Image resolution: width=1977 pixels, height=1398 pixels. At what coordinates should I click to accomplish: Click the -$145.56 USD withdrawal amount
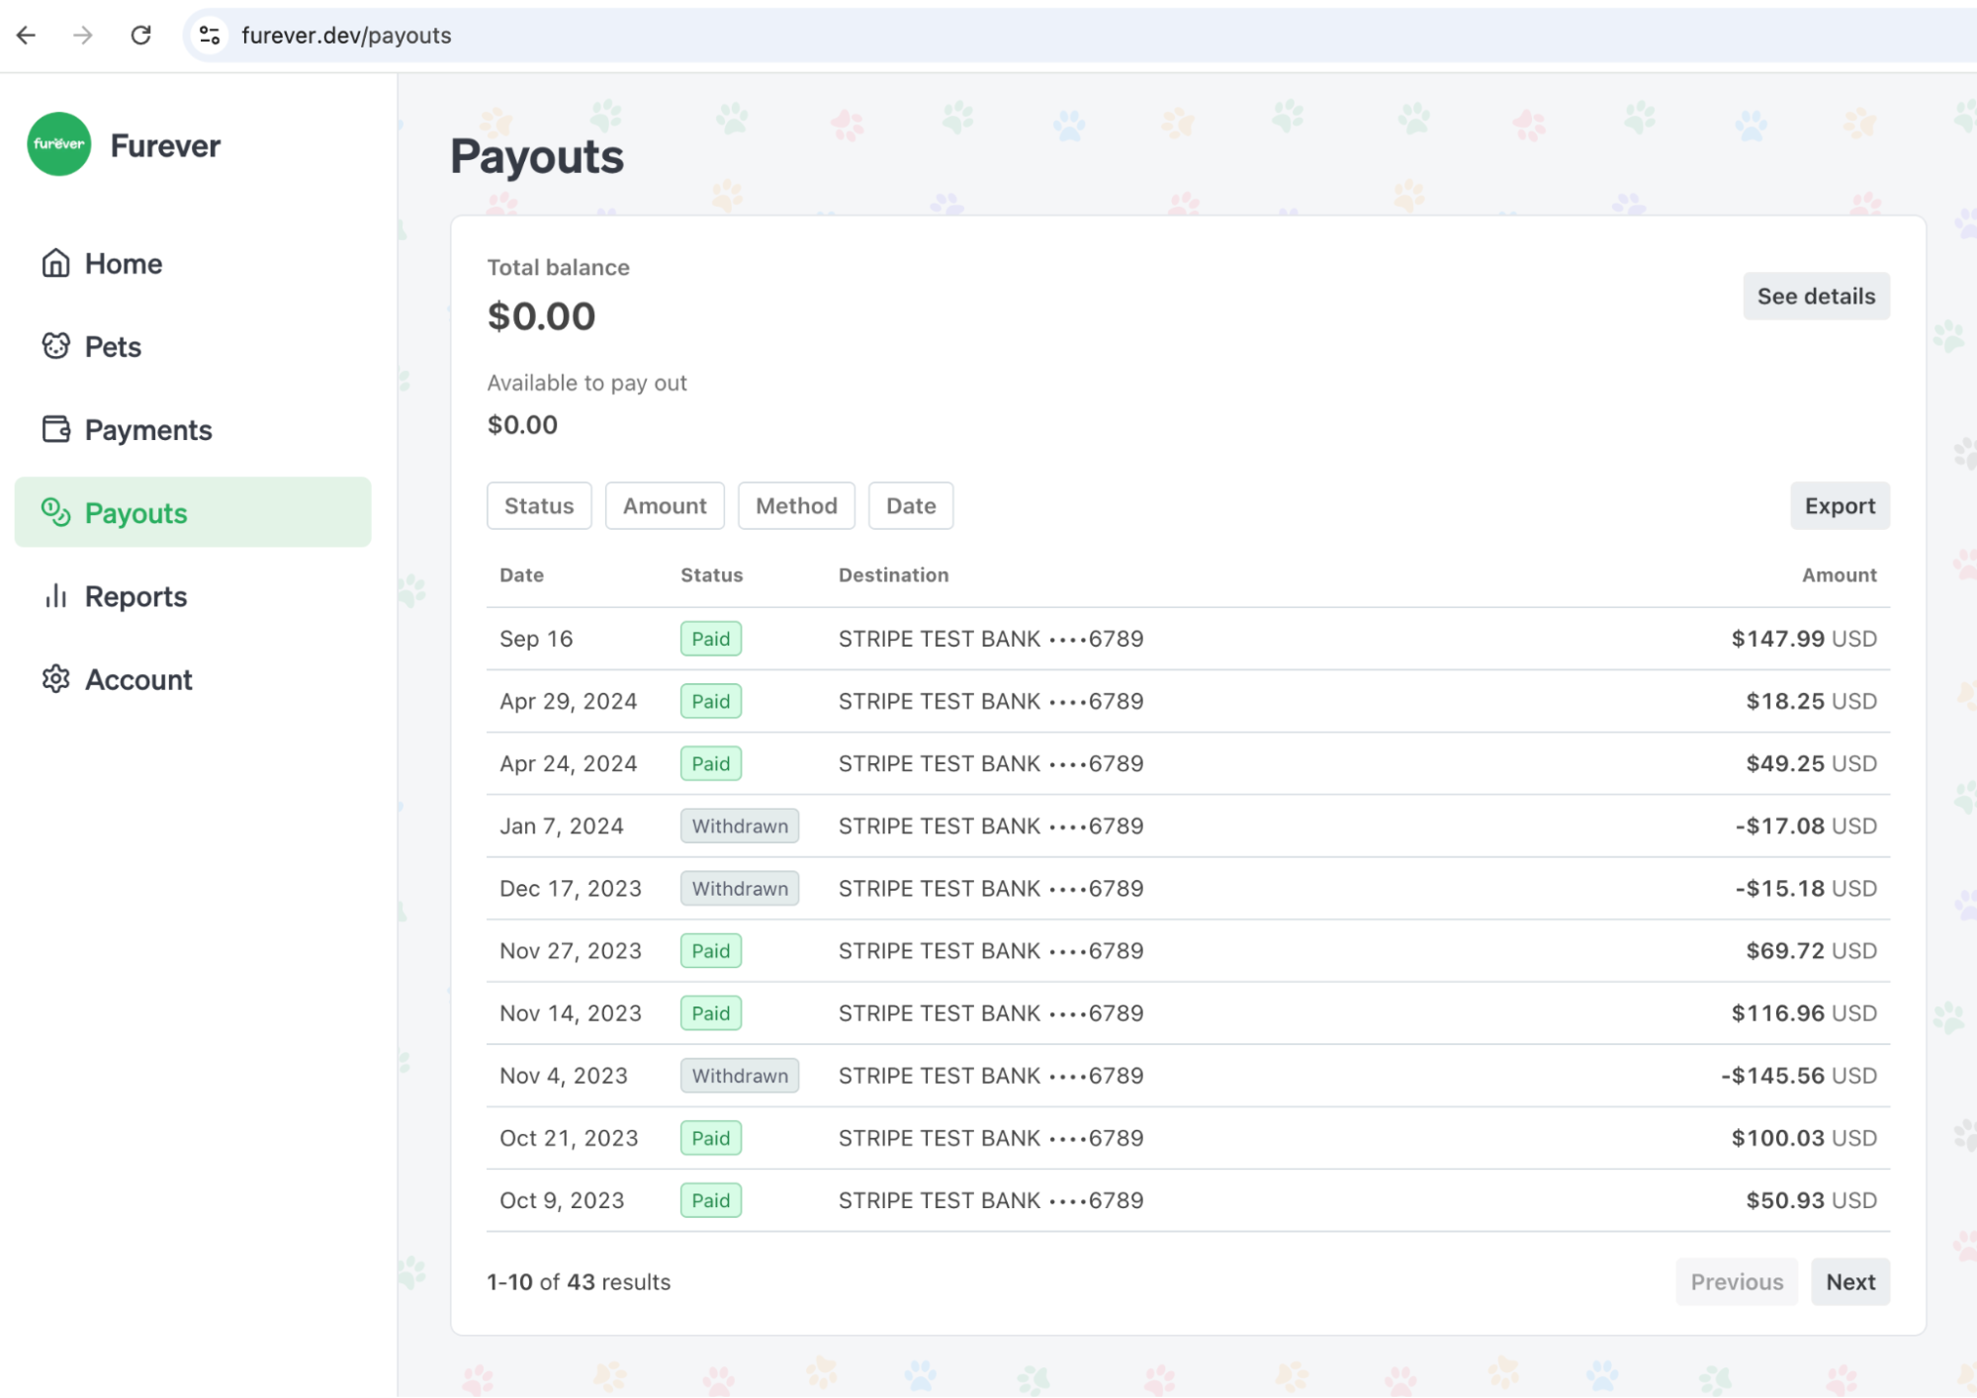click(1799, 1076)
